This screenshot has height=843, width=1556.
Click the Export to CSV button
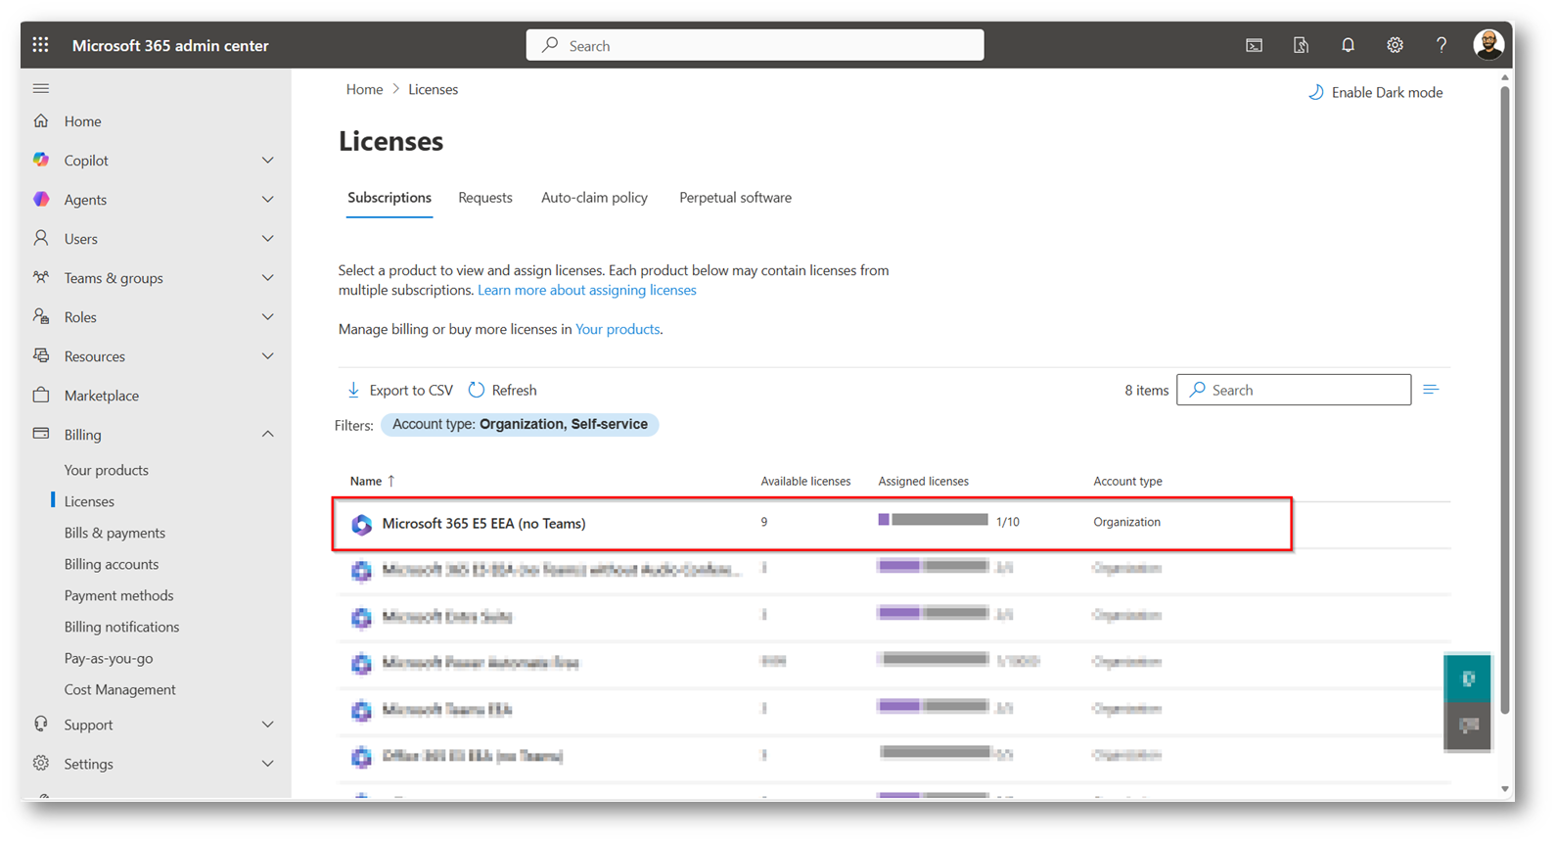pyautogui.click(x=400, y=390)
